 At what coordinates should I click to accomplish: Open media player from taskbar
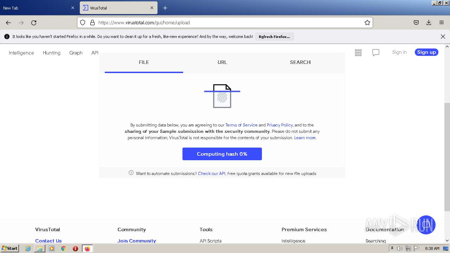coord(52,248)
